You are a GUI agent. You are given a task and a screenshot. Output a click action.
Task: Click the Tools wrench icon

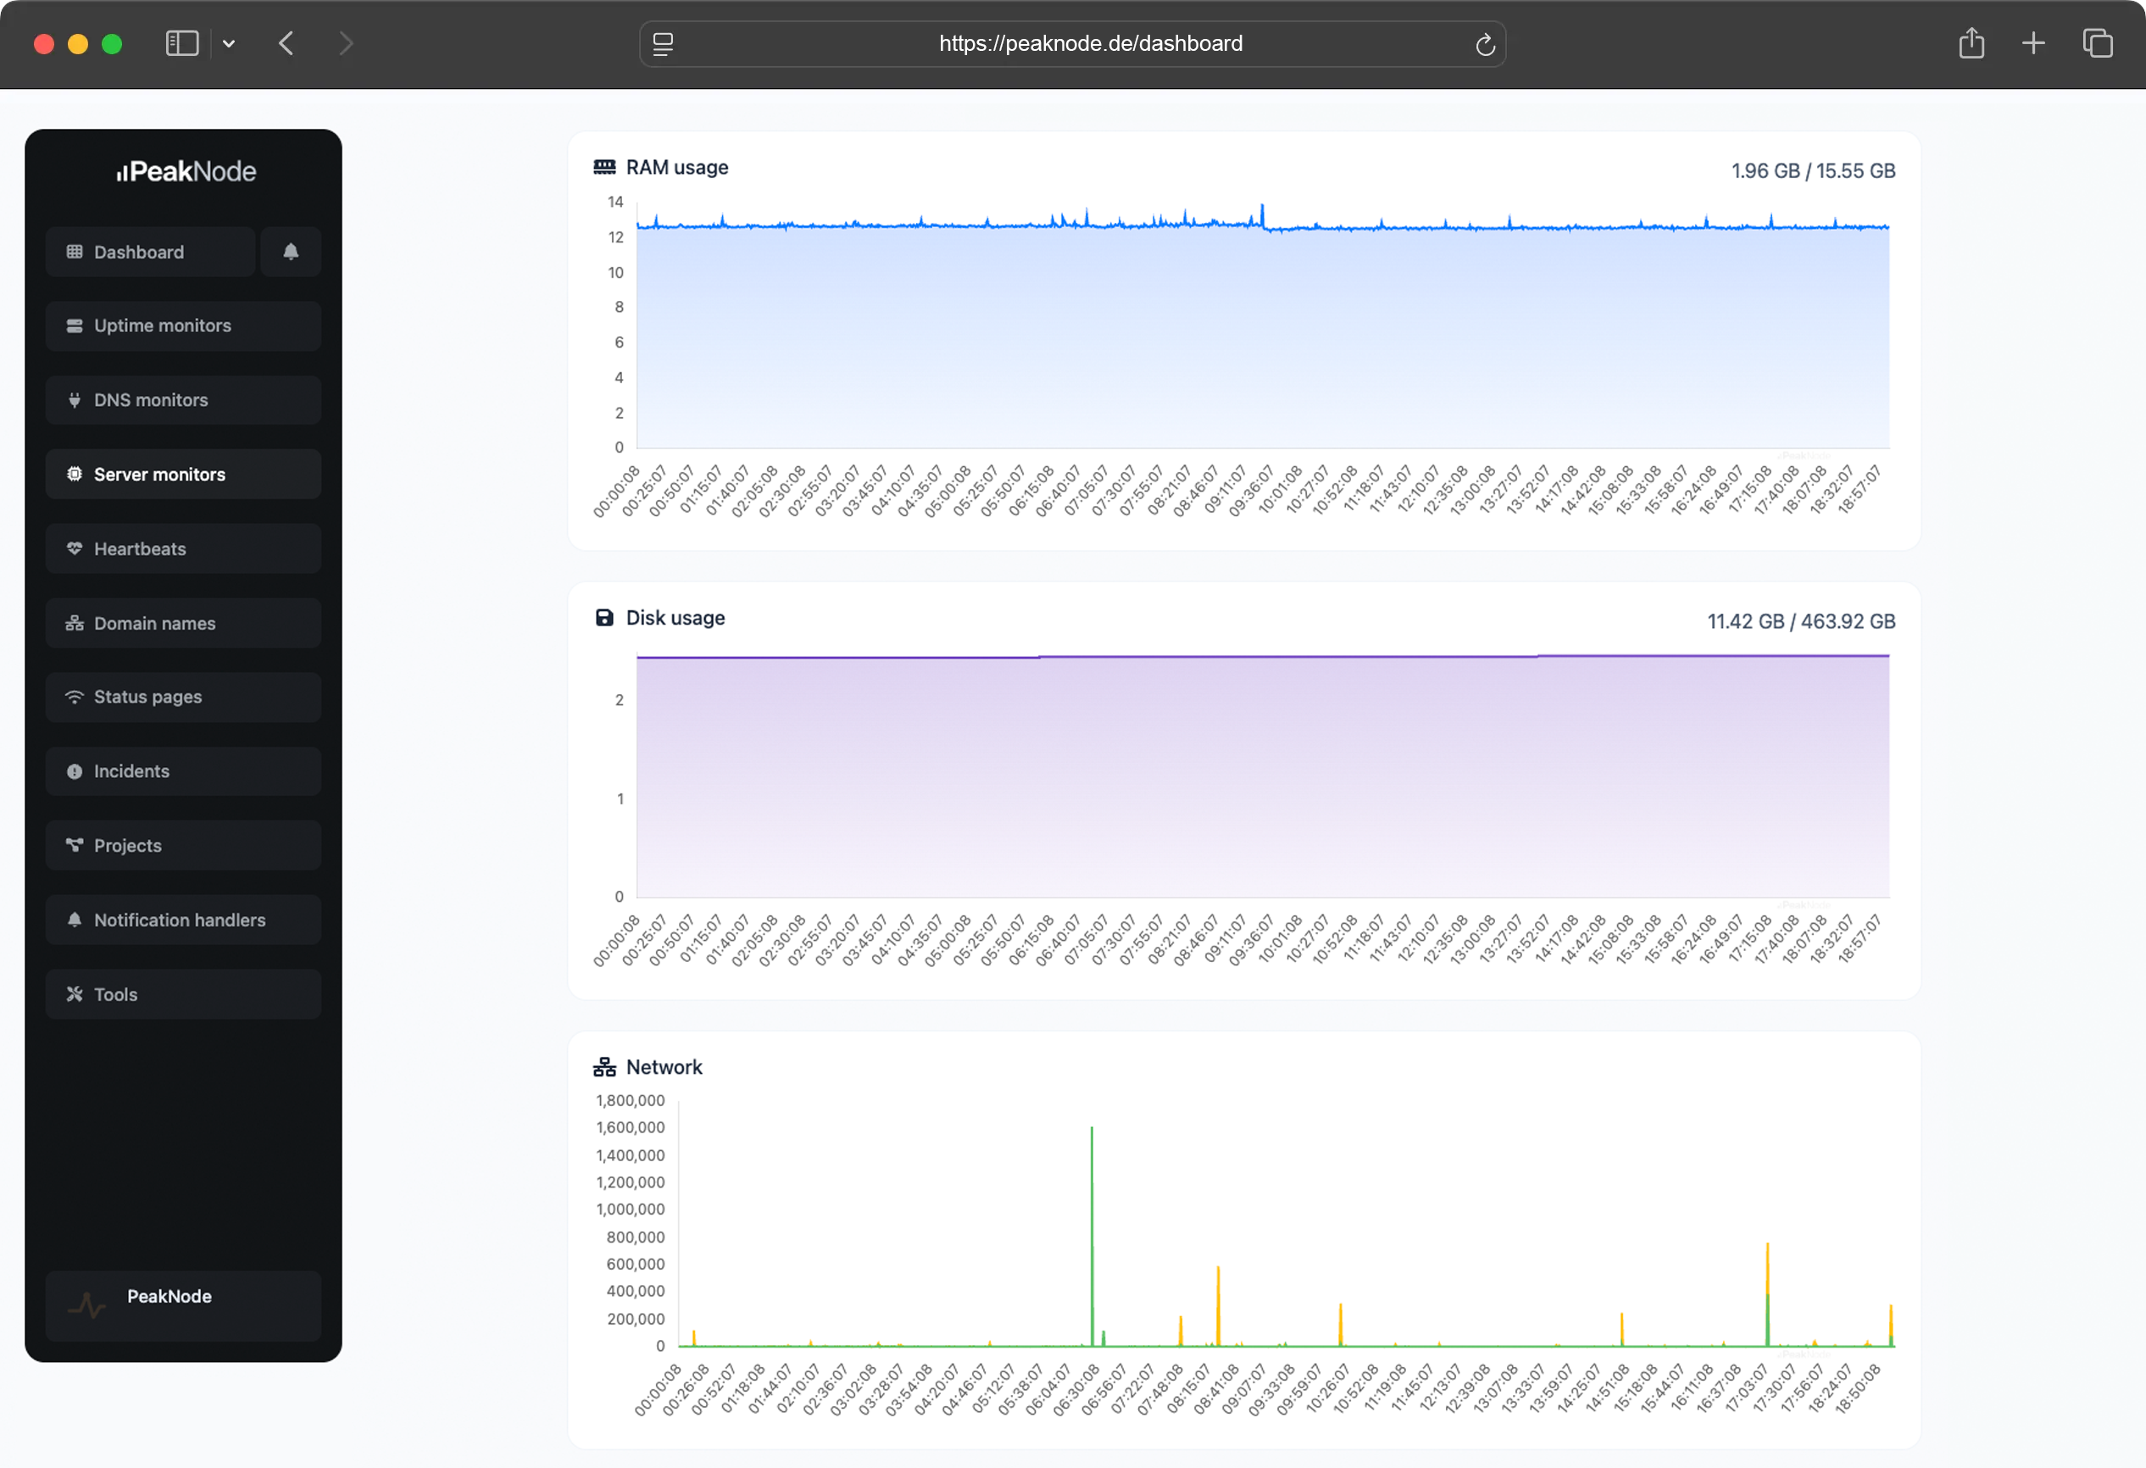[x=75, y=993]
